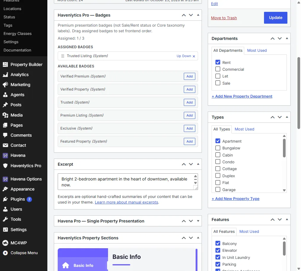Click Add New Property Department link

(242, 96)
